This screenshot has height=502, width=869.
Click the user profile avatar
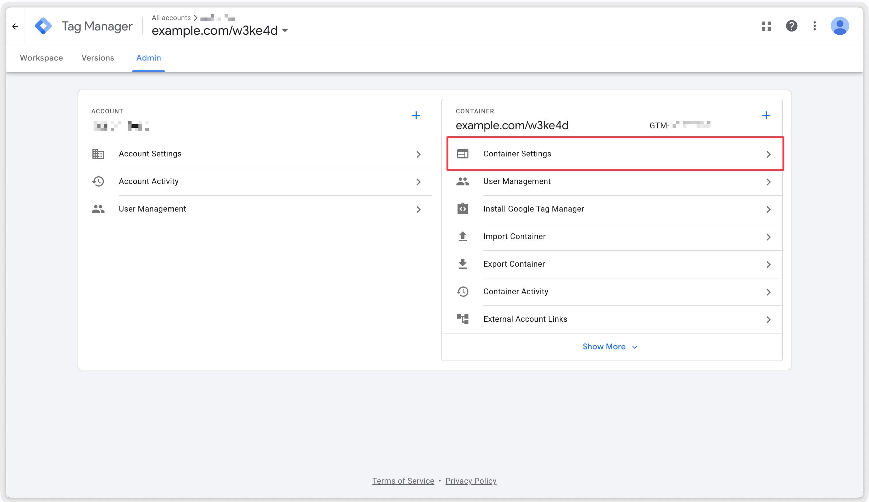840,26
